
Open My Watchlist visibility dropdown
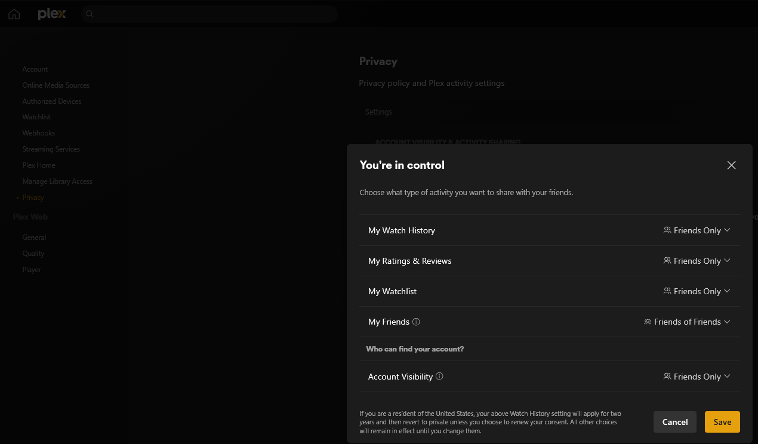[x=697, y=291]
